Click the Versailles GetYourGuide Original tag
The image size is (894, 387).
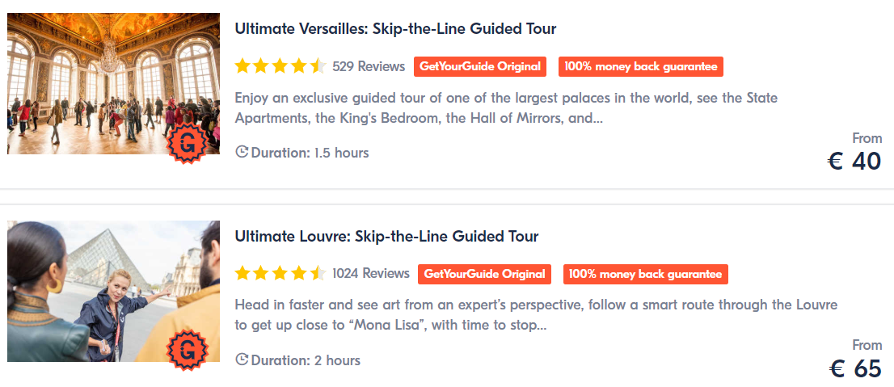coord(480,66)
